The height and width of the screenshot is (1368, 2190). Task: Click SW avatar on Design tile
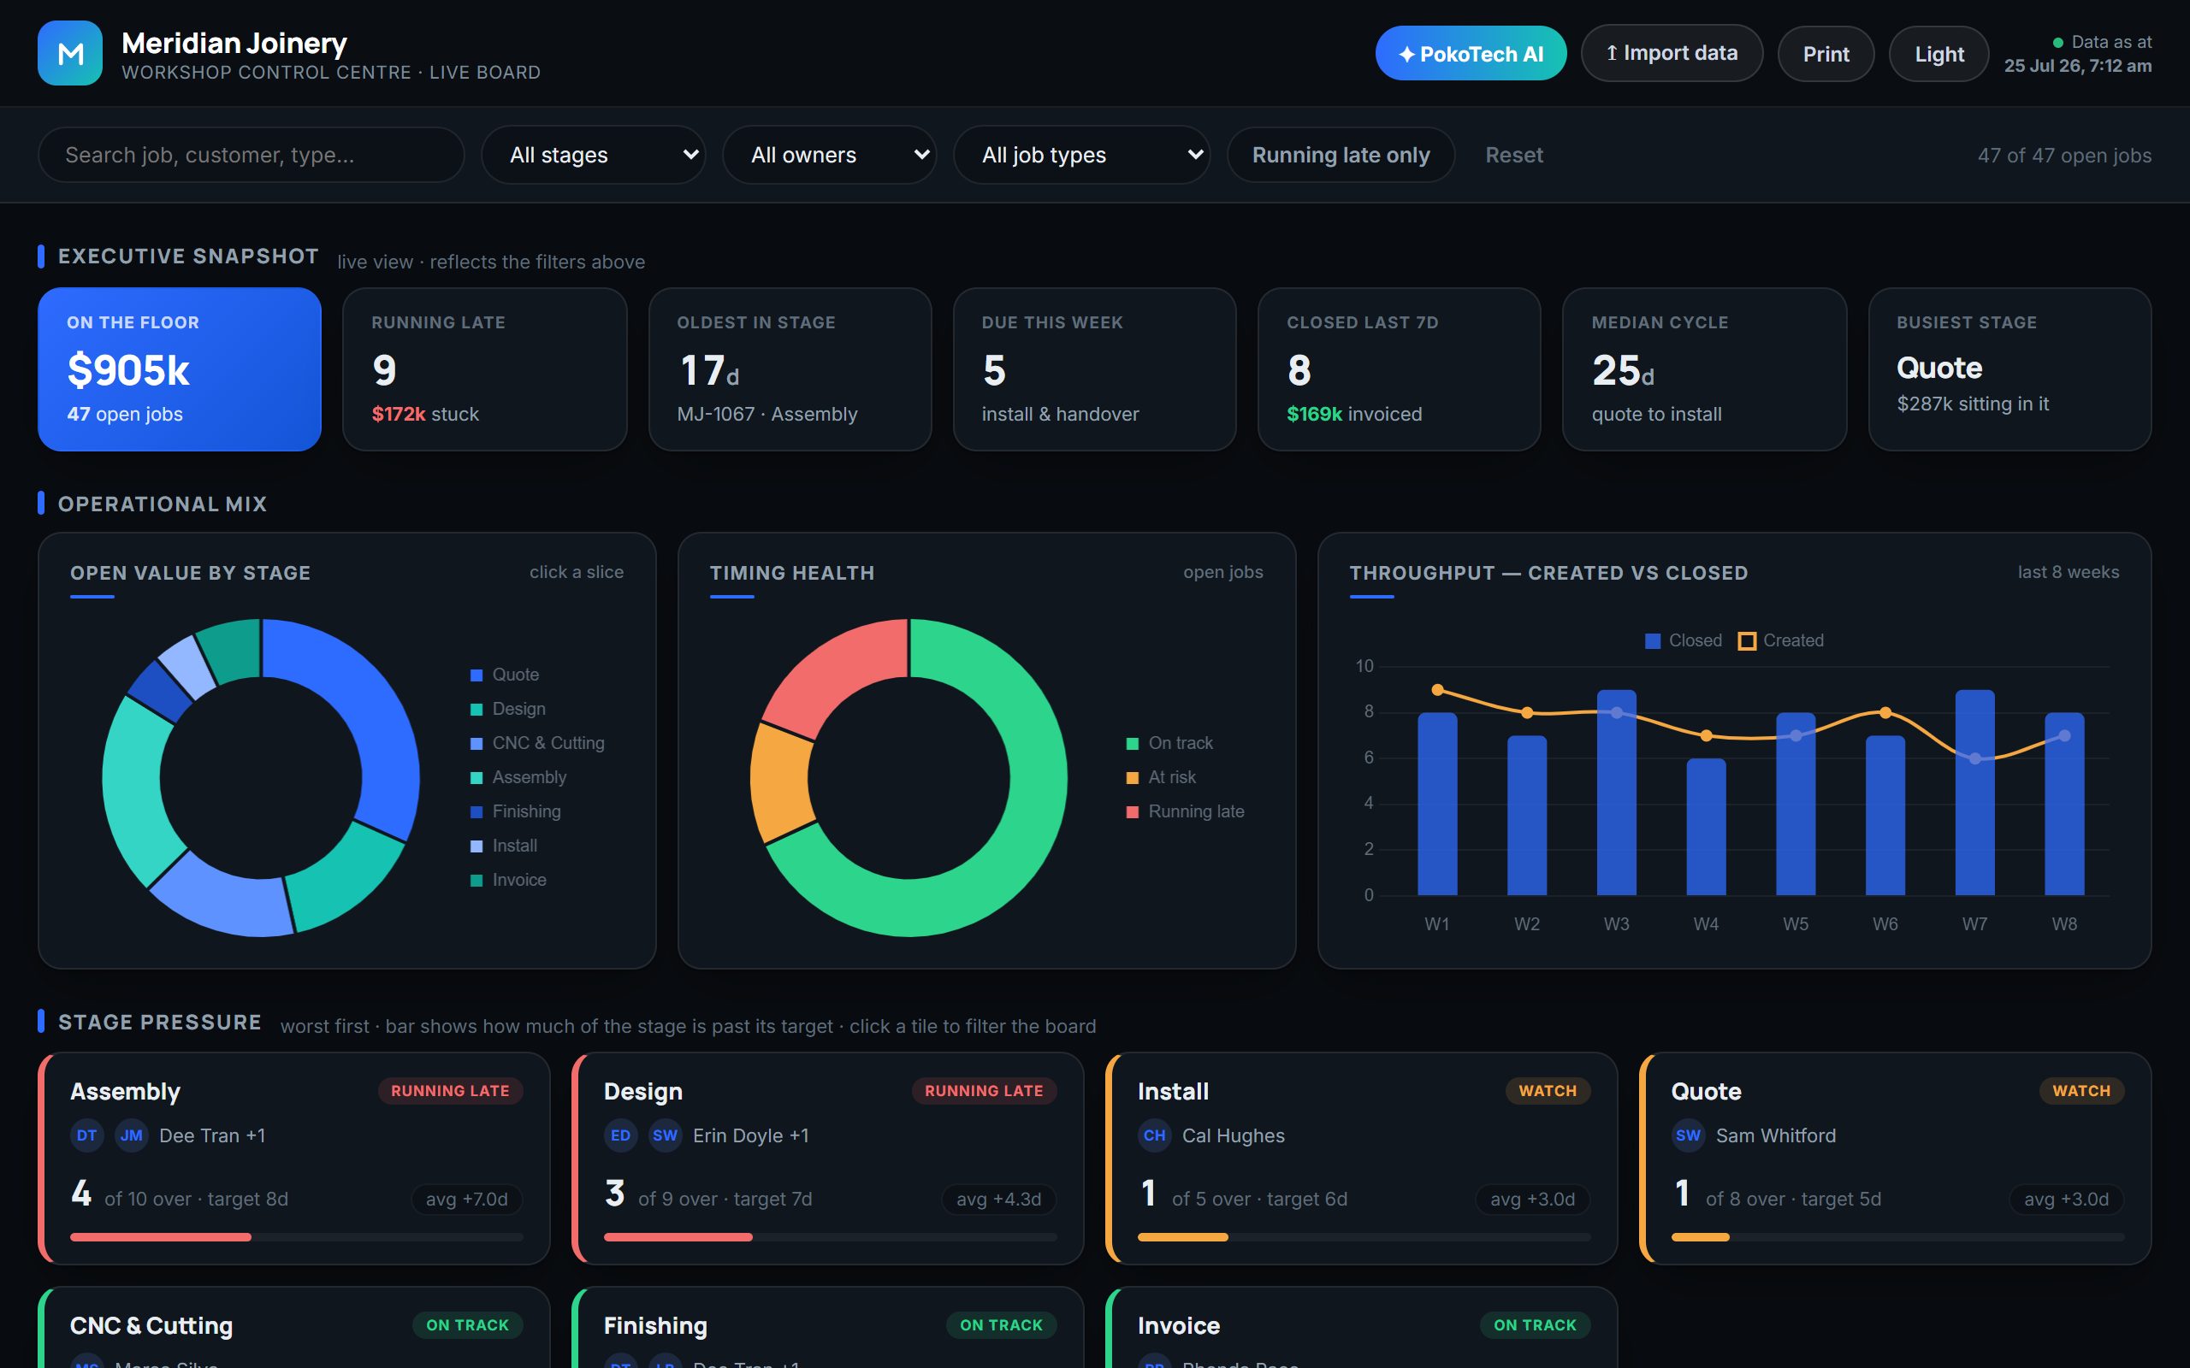(666, 1135)
